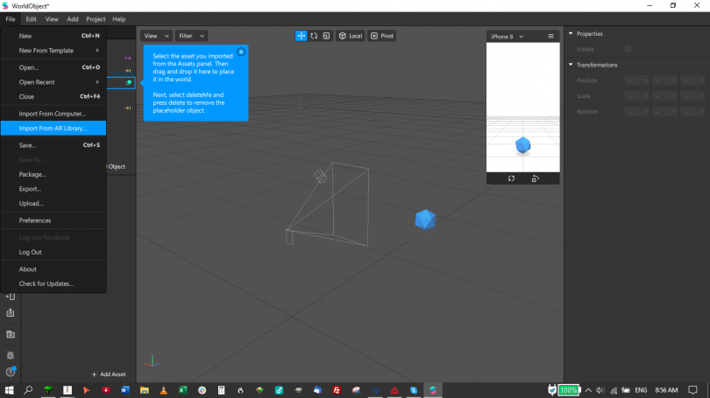Select Import From AR Library menu item
Image resolution: width=710 pixels, height=398 pixels.
pyautogui.click(x=53, y=129)
